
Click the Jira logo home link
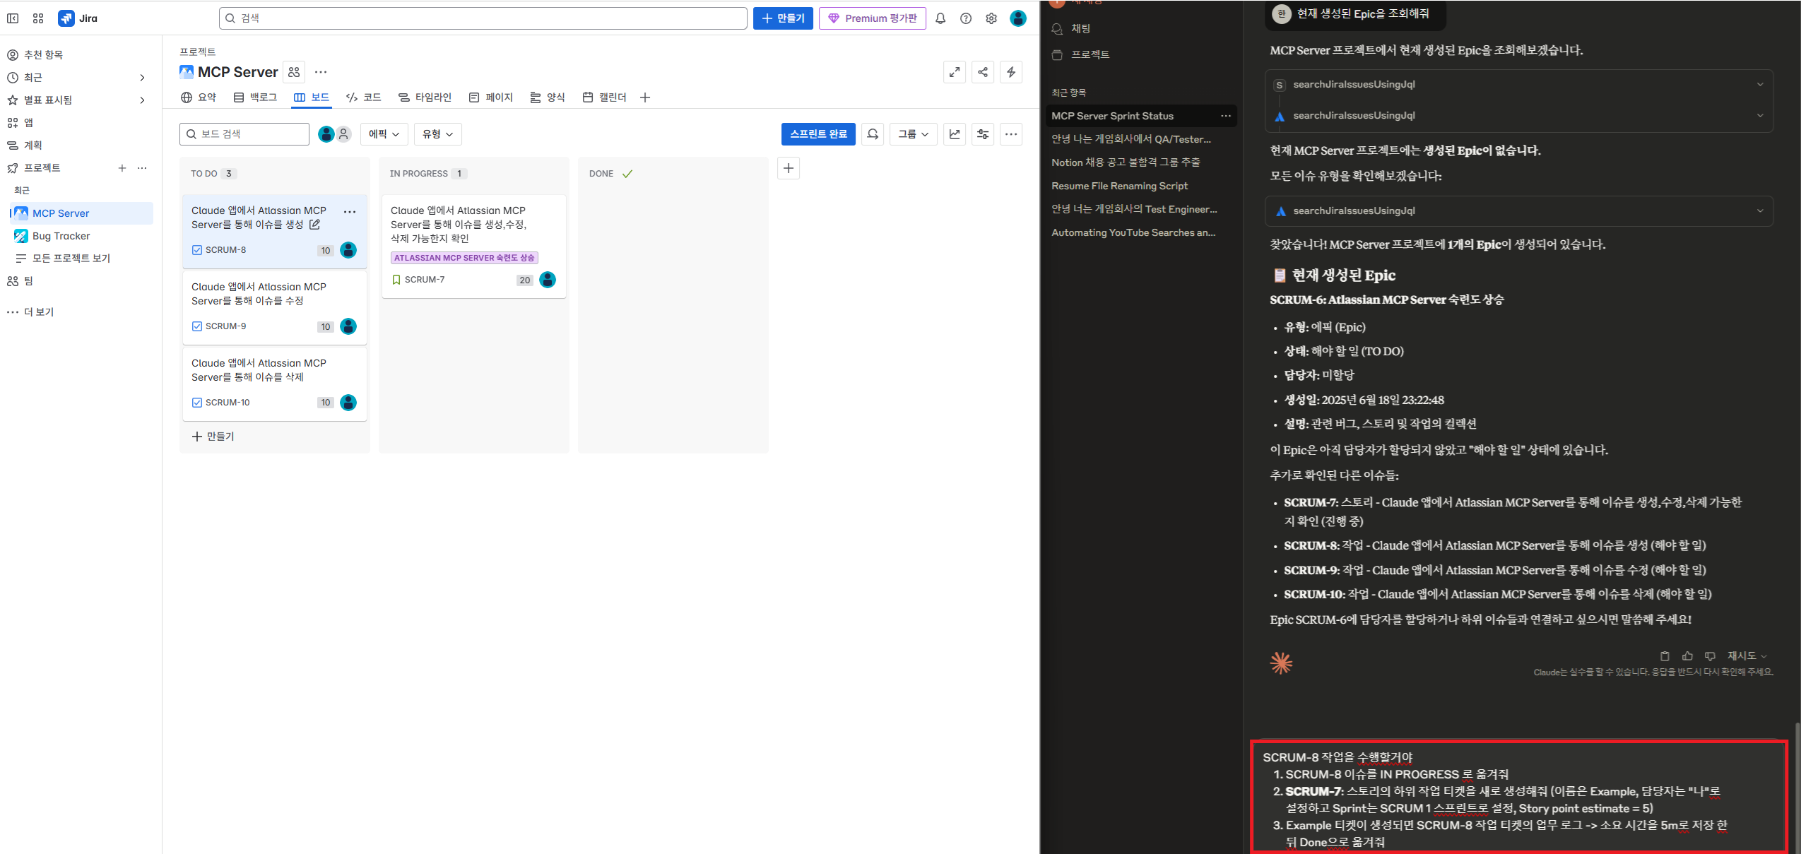pyautogui.click(x=78, y=18)
